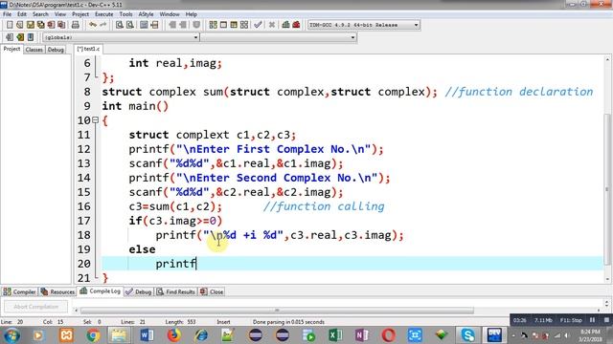The image size is (613, 344).
Task: Open the Edit menu
Action: coord(22,14)
